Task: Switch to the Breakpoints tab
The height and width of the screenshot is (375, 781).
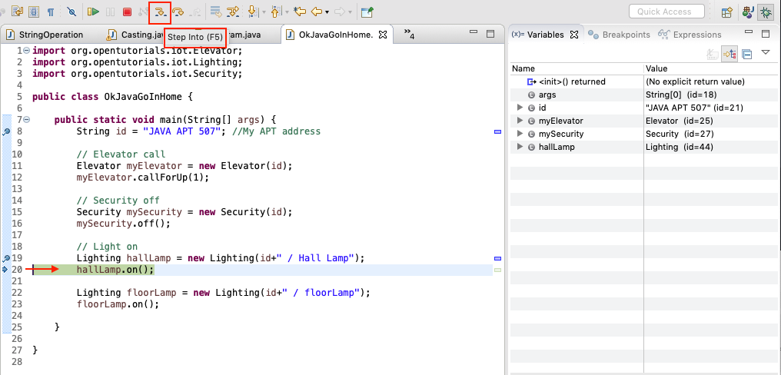Action: coord(619,35)
